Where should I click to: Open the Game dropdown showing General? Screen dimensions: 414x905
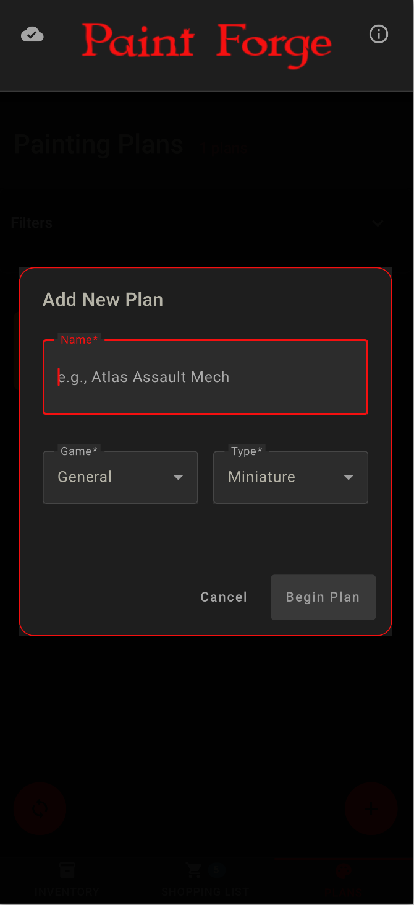pyautogui.click(x=120, y=477)
